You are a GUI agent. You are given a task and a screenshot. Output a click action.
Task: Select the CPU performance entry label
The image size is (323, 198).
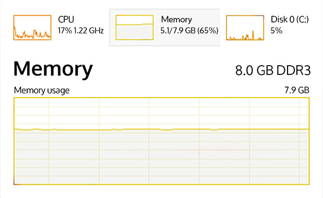(66, 19)
